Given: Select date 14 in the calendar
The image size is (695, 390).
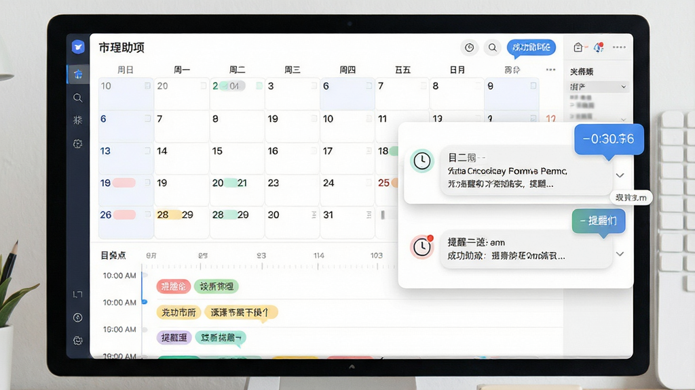Looking at the screenshot, I should (162, 151).
